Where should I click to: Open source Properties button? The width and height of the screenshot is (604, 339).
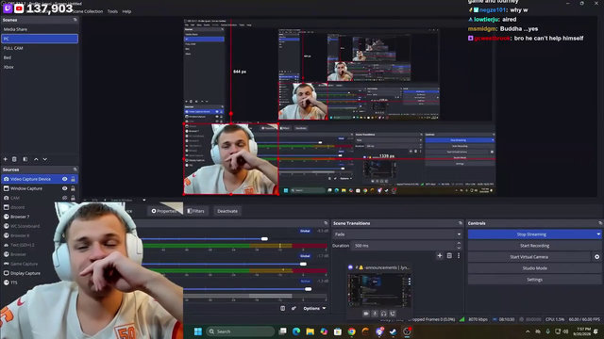pyautogui.click(x=164, y=211)
